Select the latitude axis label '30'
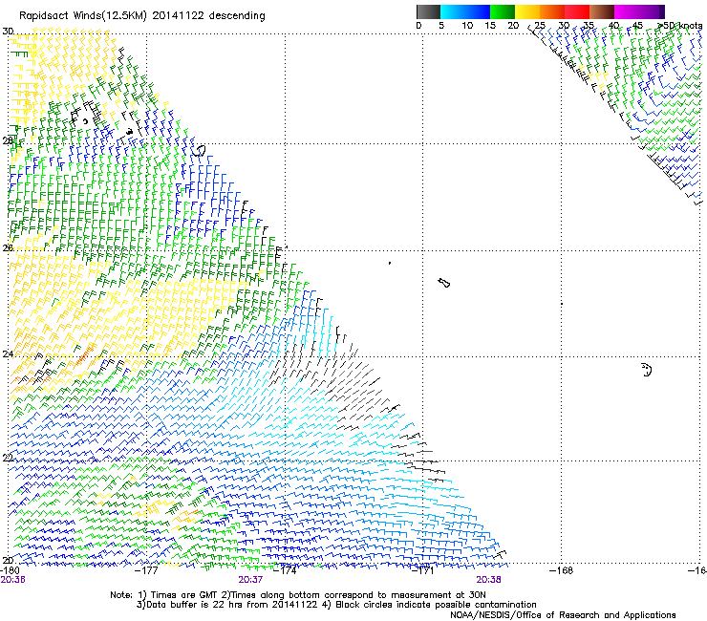The image size is (707, 621). click(x=8, y=32)
